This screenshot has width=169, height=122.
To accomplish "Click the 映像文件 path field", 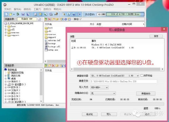I will point(124,82).
